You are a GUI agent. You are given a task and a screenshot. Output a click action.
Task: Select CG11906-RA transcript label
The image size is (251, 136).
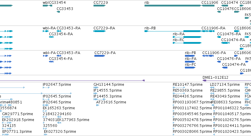(213, 28)
